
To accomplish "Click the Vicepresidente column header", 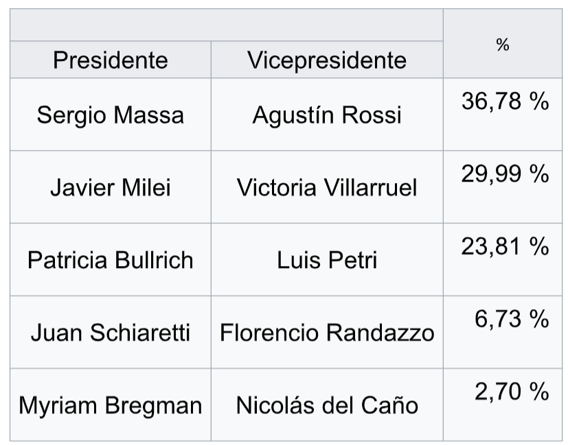I will [x=326, y=60].
